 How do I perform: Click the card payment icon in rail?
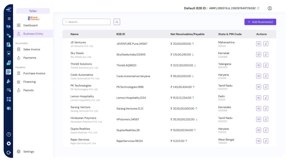coord(9,90)
